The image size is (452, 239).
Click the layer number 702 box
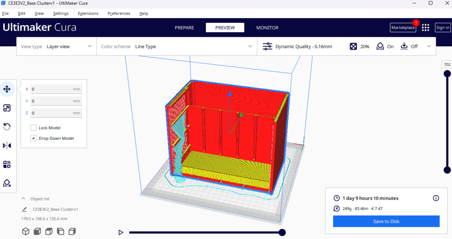447,64
